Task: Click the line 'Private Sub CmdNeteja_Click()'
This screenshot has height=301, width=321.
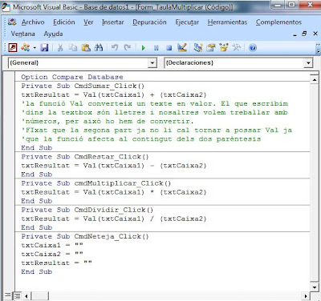Action: click(x=85, y=236)
